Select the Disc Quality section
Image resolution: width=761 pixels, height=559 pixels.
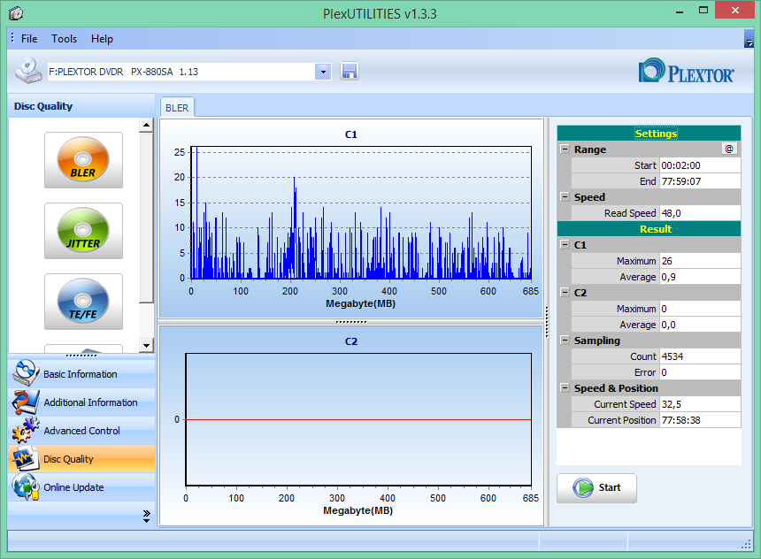coord(81,459)
